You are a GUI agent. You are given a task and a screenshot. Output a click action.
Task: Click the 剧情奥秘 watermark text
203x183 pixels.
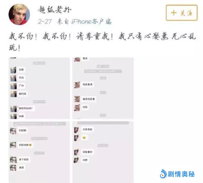181,174
